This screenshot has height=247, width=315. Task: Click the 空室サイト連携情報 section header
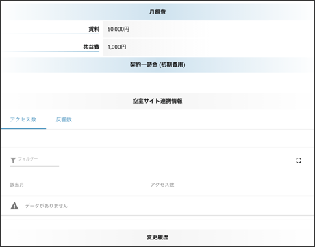tap(157, 101)
